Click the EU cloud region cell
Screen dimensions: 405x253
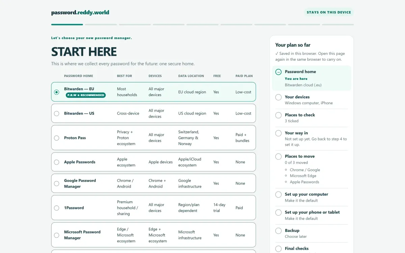[192, 92]
